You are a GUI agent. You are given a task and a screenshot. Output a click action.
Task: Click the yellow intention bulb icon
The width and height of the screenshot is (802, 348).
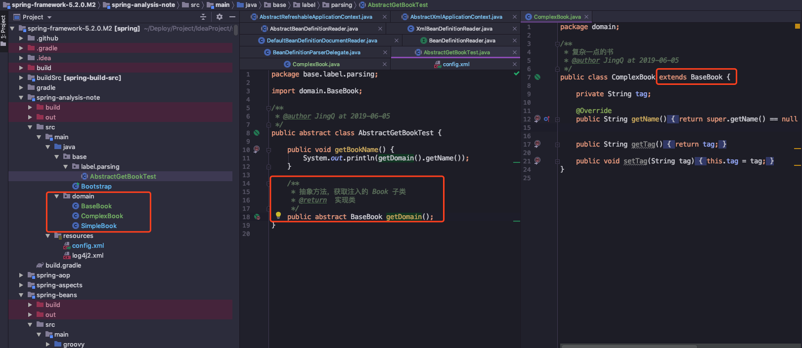[x=278, y=215]
